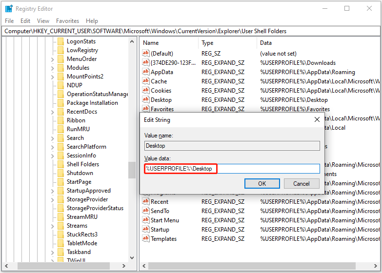Open the Help menu
The image size is (382, 273).
pyautogui.click(x=92, y=21)
